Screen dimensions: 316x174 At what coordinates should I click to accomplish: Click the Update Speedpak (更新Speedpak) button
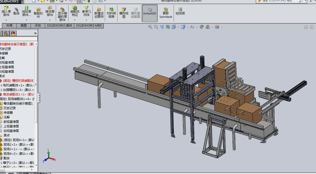[166, 13]
